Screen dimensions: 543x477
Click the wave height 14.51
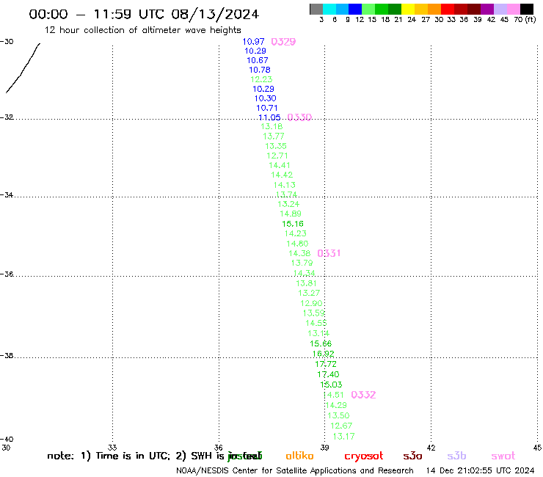click(x=333, y=395)
